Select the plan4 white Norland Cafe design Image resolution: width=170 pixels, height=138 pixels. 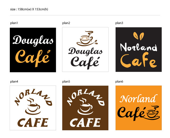pyautogui.click(x=33, y=108)
